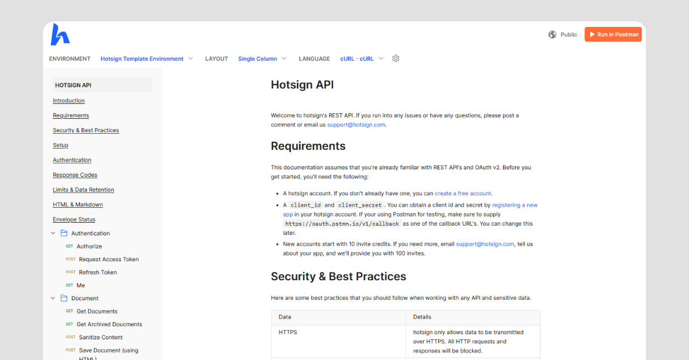Select GET Get Archived Documents request
This screenshot has height=360, width=689.
[103, 324]
